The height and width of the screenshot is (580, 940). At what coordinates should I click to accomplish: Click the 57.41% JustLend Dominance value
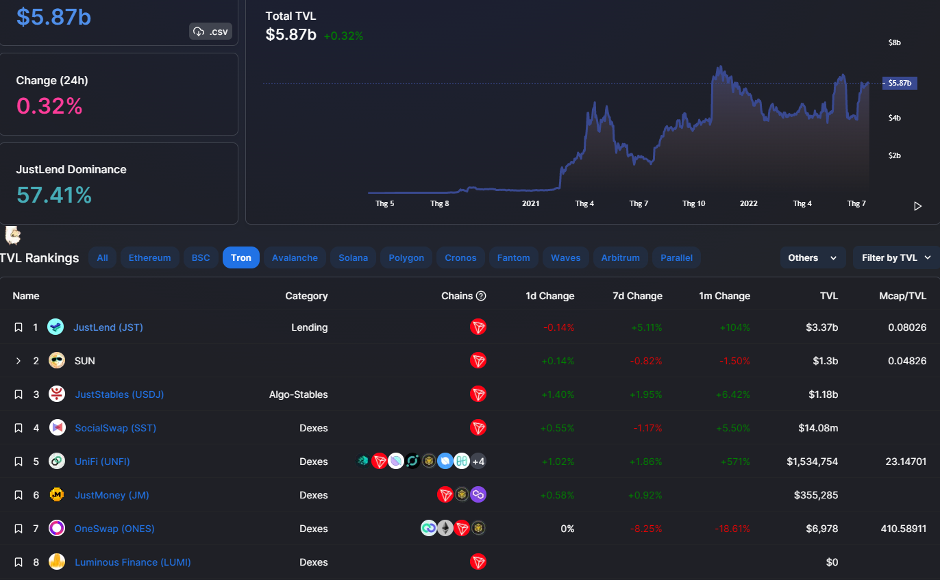(x=54, y=195)
